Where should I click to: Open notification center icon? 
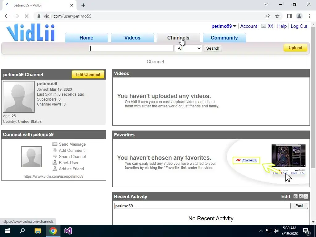(306, 231)
